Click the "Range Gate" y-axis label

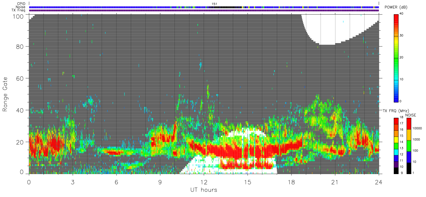click(6, 94)
